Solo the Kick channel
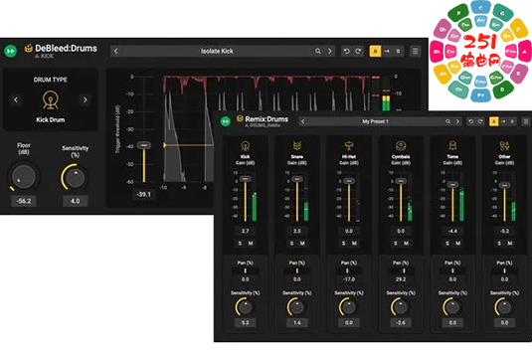 click(x=240, y=244)
